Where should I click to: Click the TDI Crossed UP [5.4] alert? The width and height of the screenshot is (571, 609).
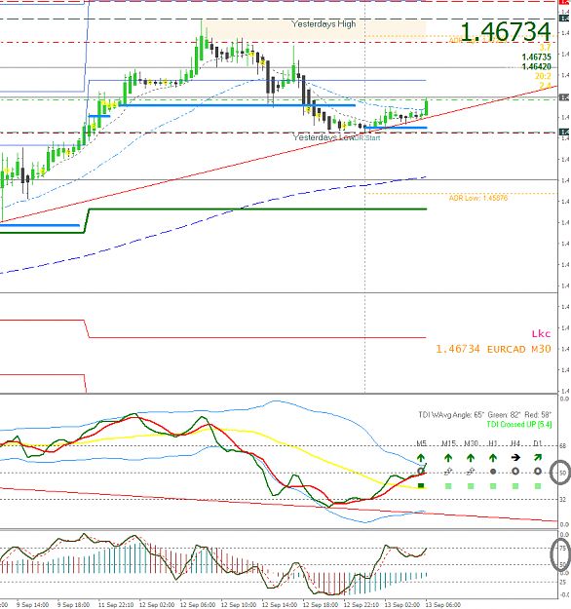pyautogui.click(x=519, y=425)
